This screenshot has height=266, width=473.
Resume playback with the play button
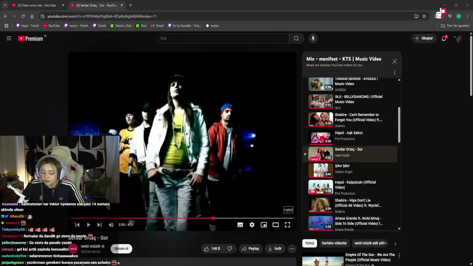click(89, 225)
